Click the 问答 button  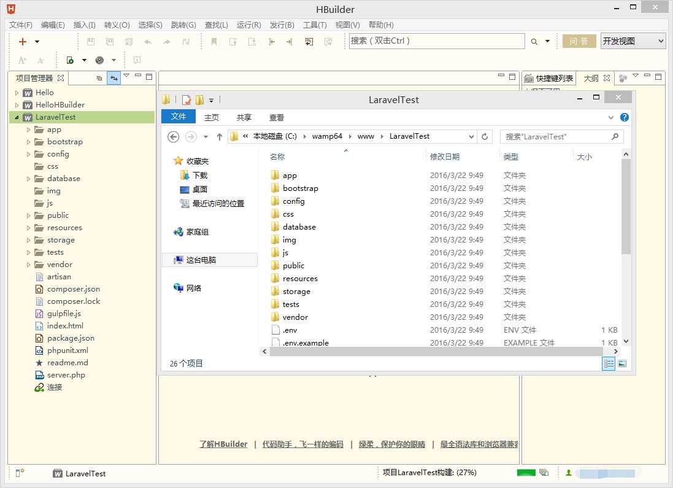coord(579,41)
